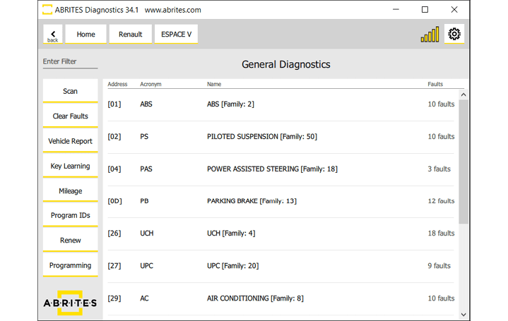This screenshot has height=321, width=508.
Task: Go to the Home breadcrumb
Action: click(85, 35)
